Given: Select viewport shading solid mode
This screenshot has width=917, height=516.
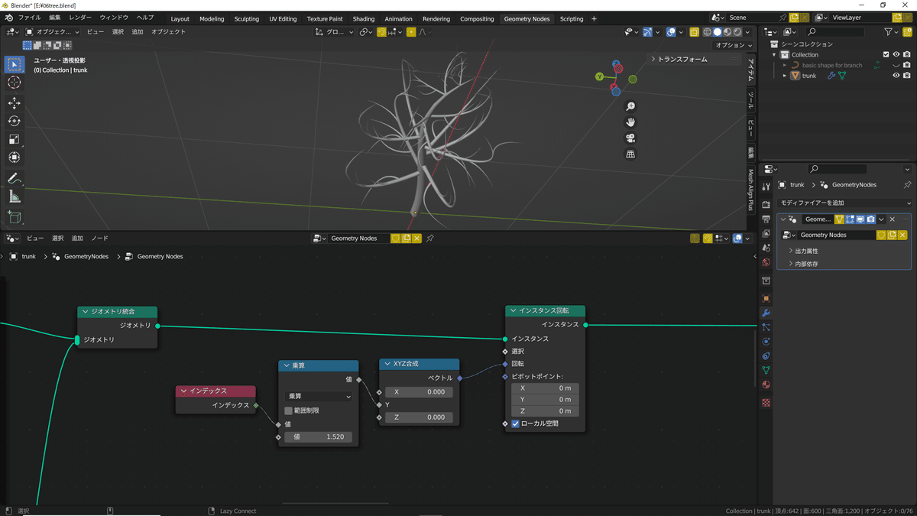Looking at the screenshot, I should coord(717,32).
